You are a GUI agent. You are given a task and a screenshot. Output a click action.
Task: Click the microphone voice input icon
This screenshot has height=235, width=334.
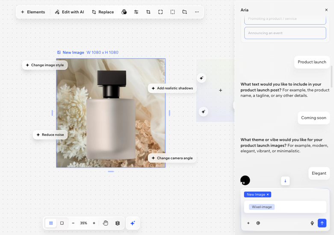(312, 223)
